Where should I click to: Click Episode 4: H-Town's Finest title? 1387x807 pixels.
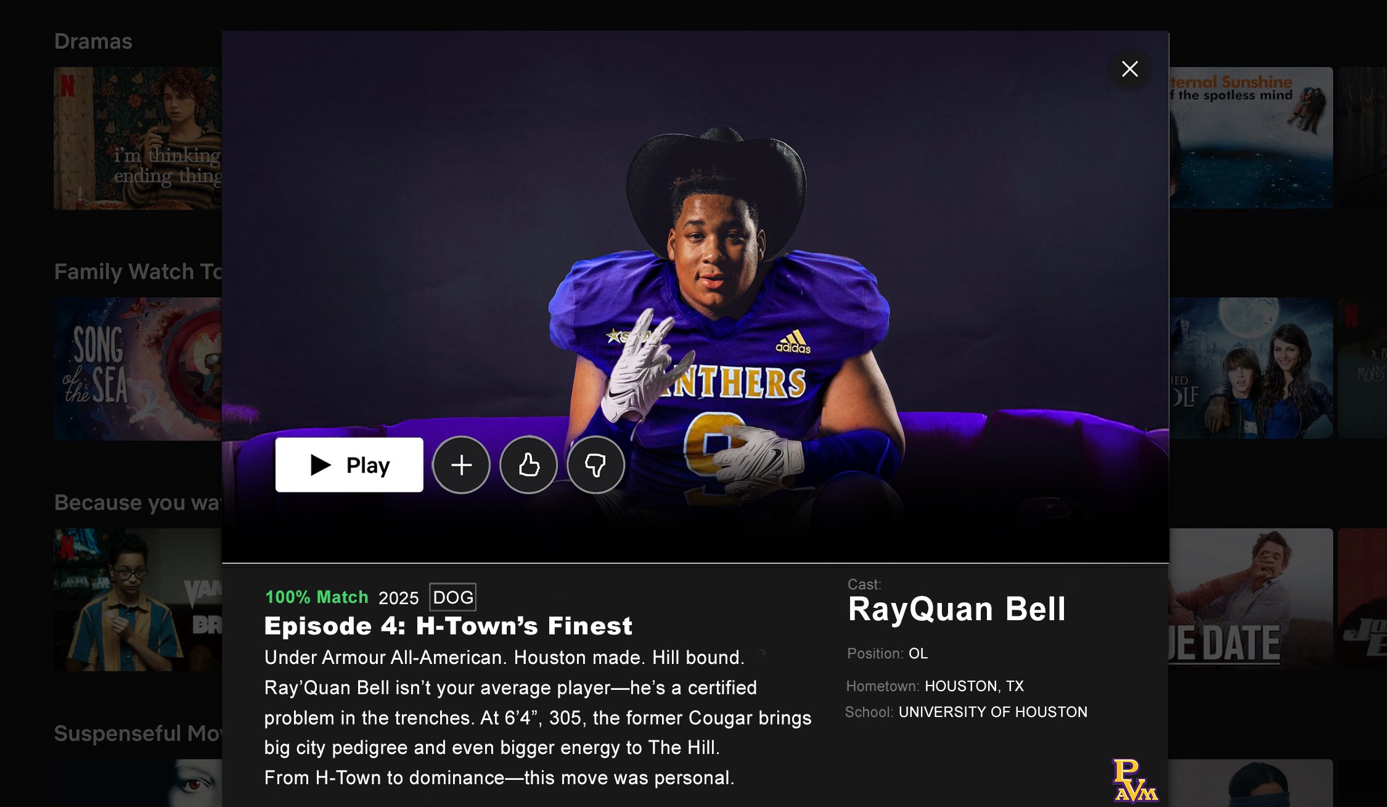(x=448, y=626)
